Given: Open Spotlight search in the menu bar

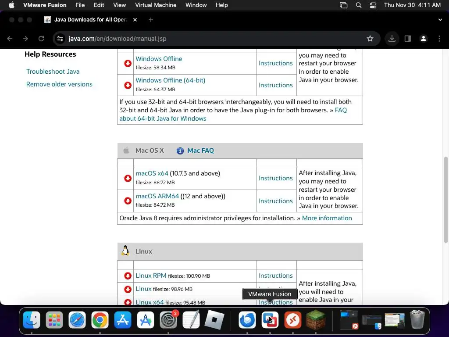Looking at the screenshot, I should (x=359, y=5).
